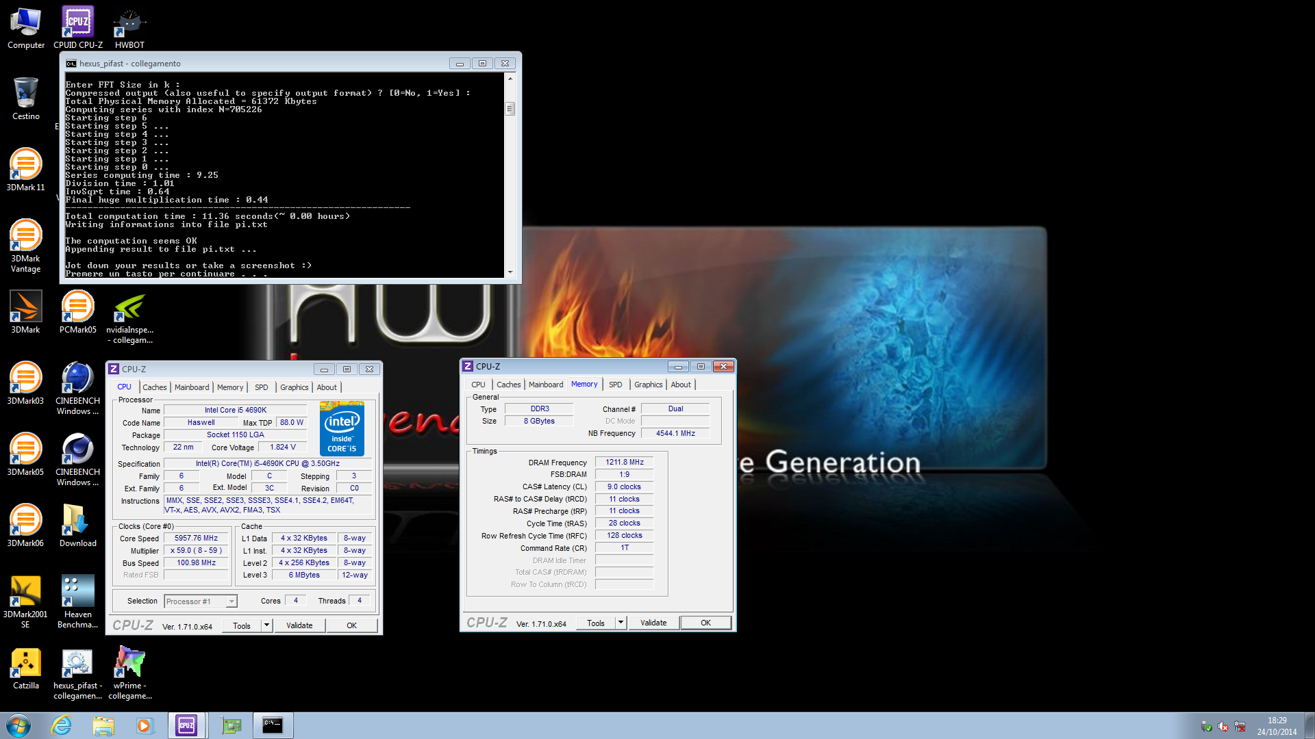Launch Catzilla desktop icon
Viewport: 1315px width, 739px height.
26,669
